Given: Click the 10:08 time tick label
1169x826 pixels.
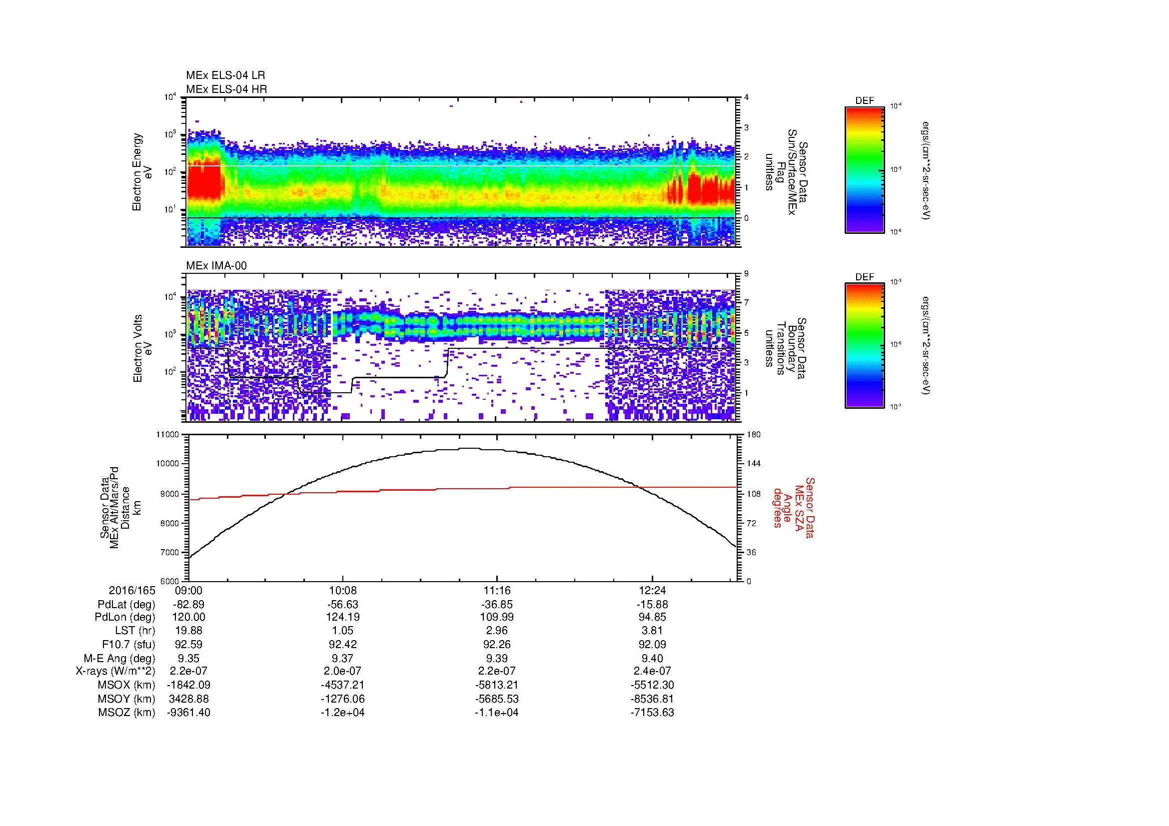Looking at the screenshot, I should click(343, 590).
